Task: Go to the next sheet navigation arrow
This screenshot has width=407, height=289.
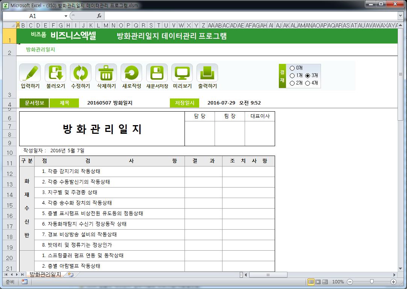Action: tap(17, 274)
